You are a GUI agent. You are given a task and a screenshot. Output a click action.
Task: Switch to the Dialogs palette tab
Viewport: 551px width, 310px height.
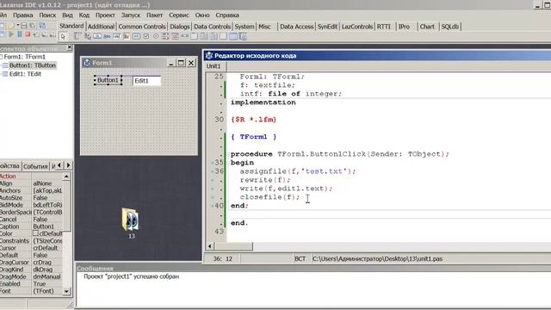click(180, 27)
